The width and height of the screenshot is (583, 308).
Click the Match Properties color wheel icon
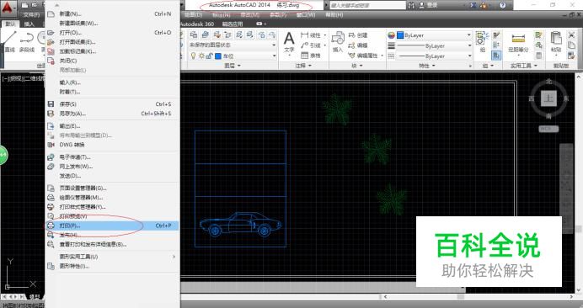[x=391, y=35]
